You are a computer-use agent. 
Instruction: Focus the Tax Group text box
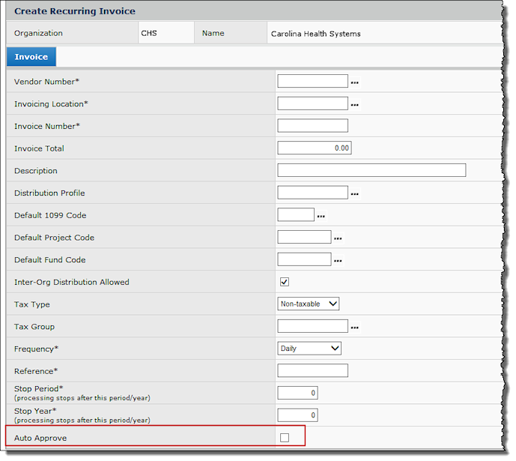[x=312, y=326]
